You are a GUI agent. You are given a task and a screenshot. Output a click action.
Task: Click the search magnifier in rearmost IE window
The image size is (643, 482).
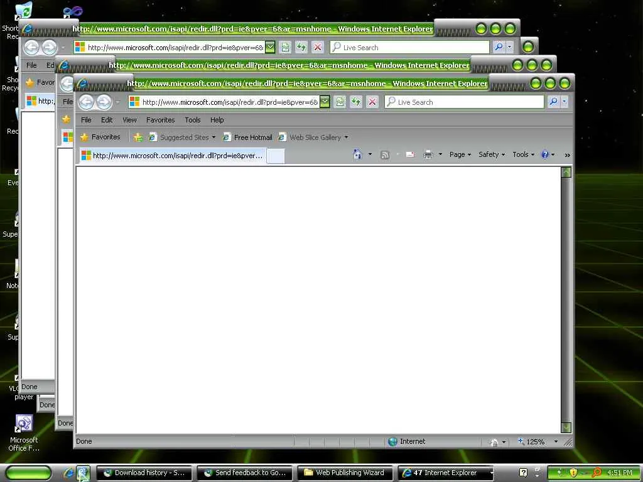pos(499,47)
